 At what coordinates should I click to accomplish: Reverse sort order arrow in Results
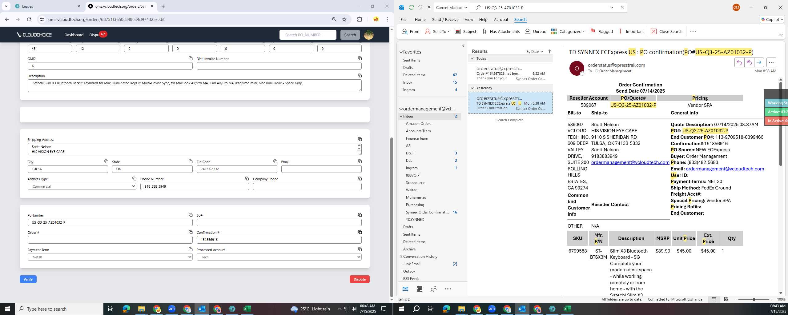[549, 51]
